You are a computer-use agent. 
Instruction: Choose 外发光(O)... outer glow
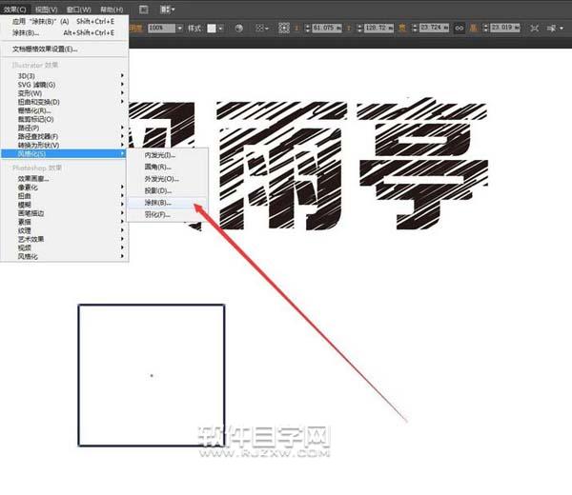tap(168, 179)
